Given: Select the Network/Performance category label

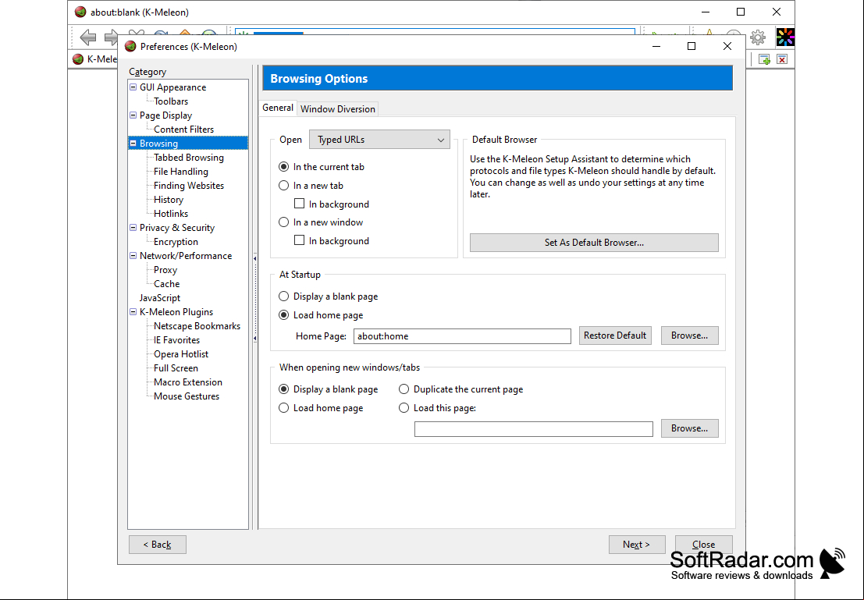Looking at the screenshot, I should click(186, 256).
